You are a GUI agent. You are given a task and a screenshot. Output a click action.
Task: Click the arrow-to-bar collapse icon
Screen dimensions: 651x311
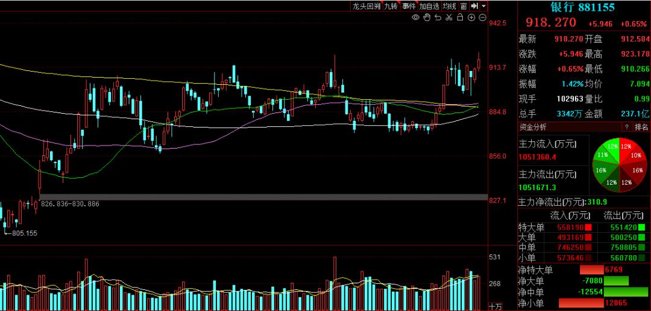(x=474, y=6)
